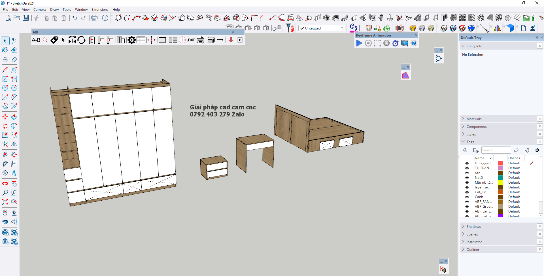Activate the Orbit camera tool
The width and height of the screenshot is (544, 276).
click(5, 183)
